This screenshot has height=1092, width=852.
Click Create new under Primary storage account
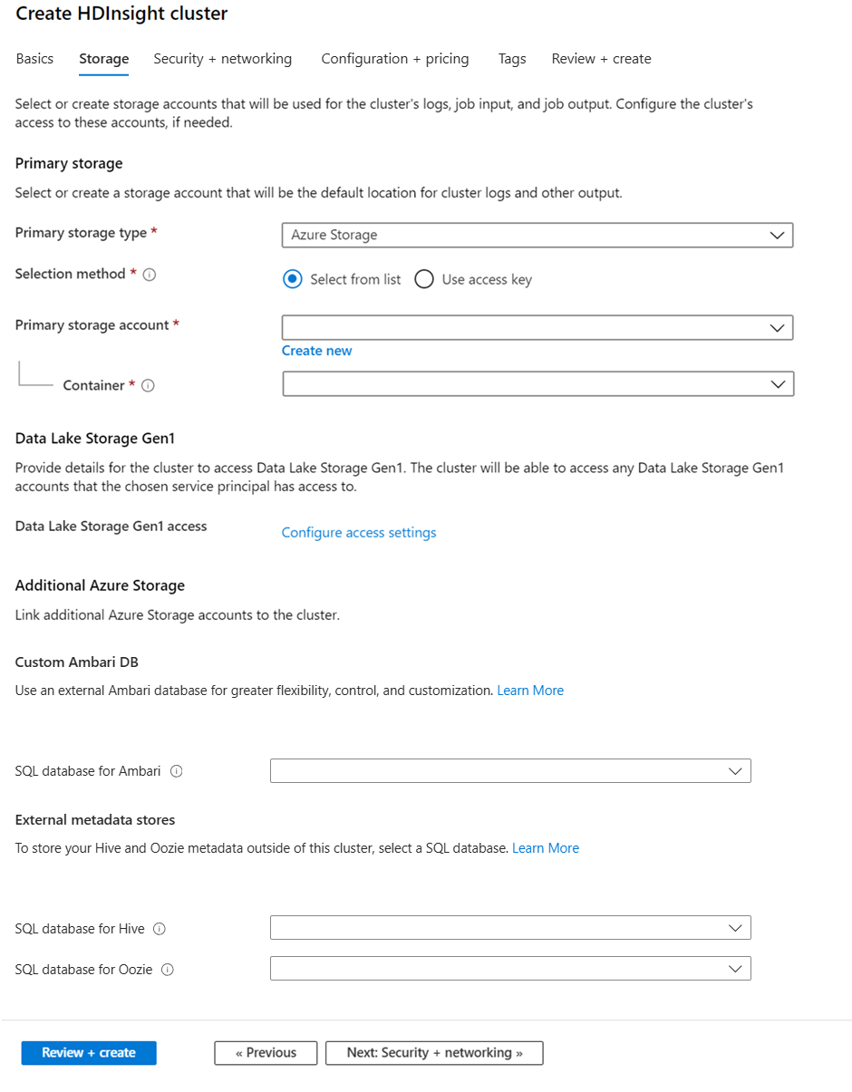(x=316, y=351)
